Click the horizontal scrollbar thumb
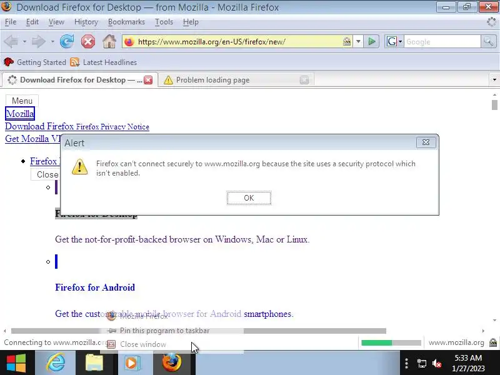The width and height of the screenshot is (500, 375). click(198, 331)
